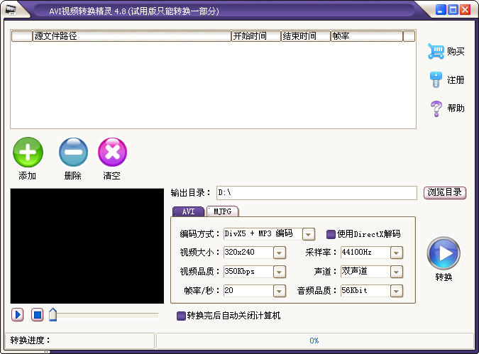Click the 浏览目录 browse button
The height and width of the screenshot is (354, 479).
click(445, 192)
